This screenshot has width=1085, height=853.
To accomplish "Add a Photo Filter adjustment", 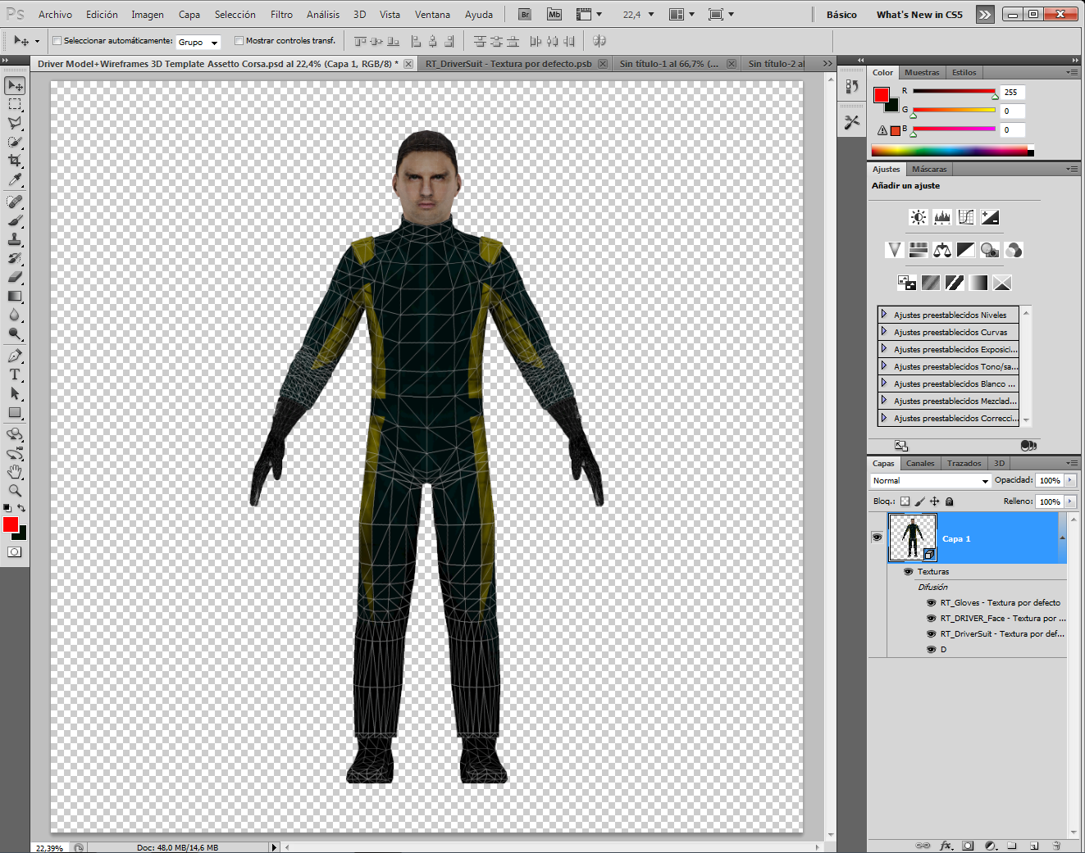I will pyautogui.click(x=990, y=250).
